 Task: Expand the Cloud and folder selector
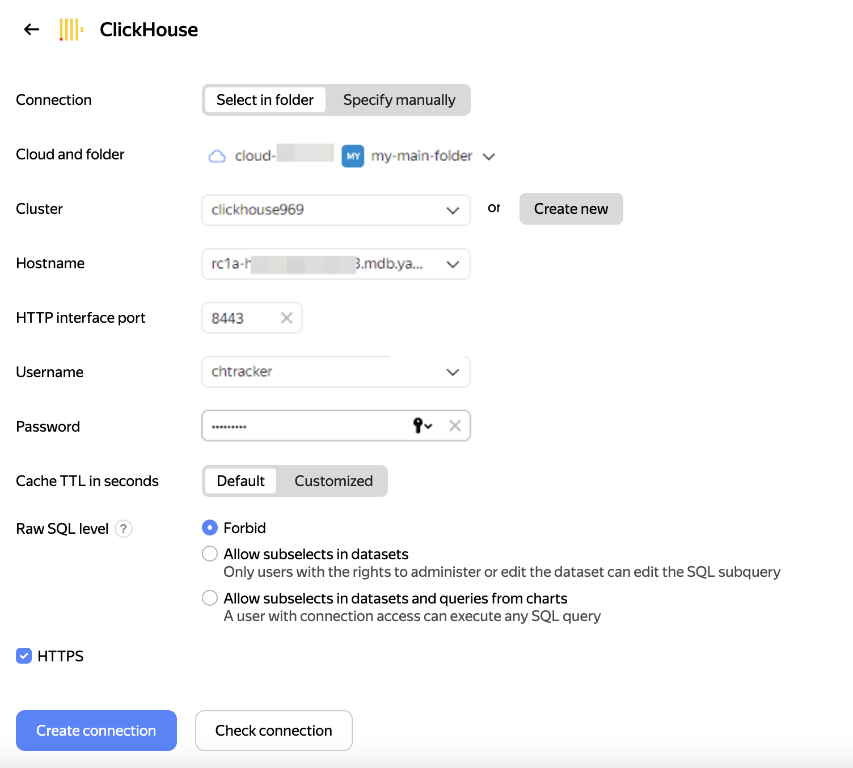[488, 156]
